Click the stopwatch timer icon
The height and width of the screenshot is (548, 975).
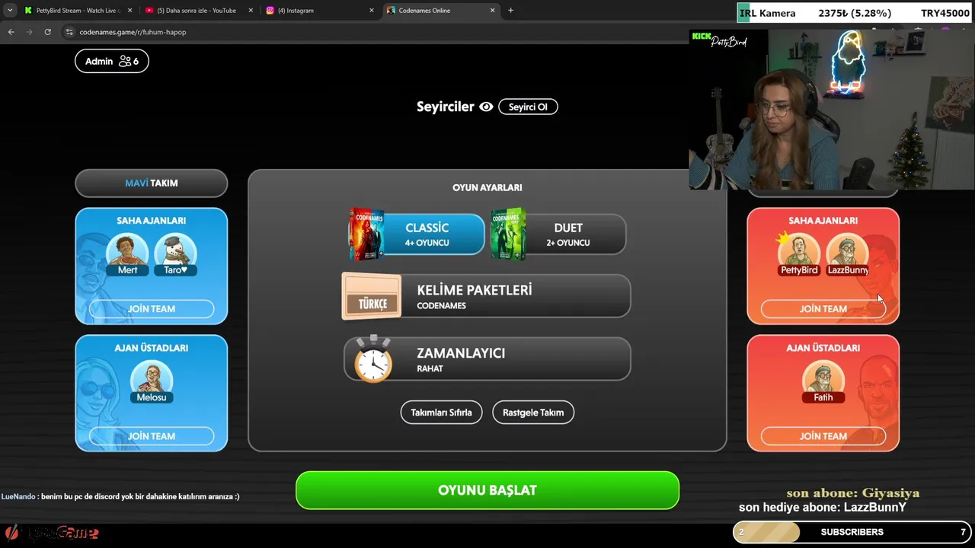click(x=372, y=358)
